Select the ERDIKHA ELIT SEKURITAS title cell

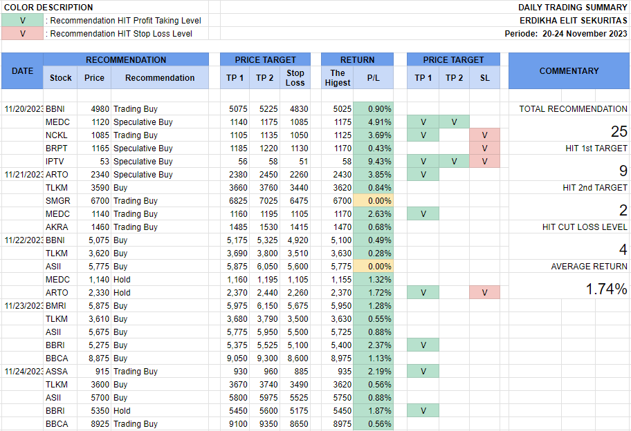click(573, 21)
